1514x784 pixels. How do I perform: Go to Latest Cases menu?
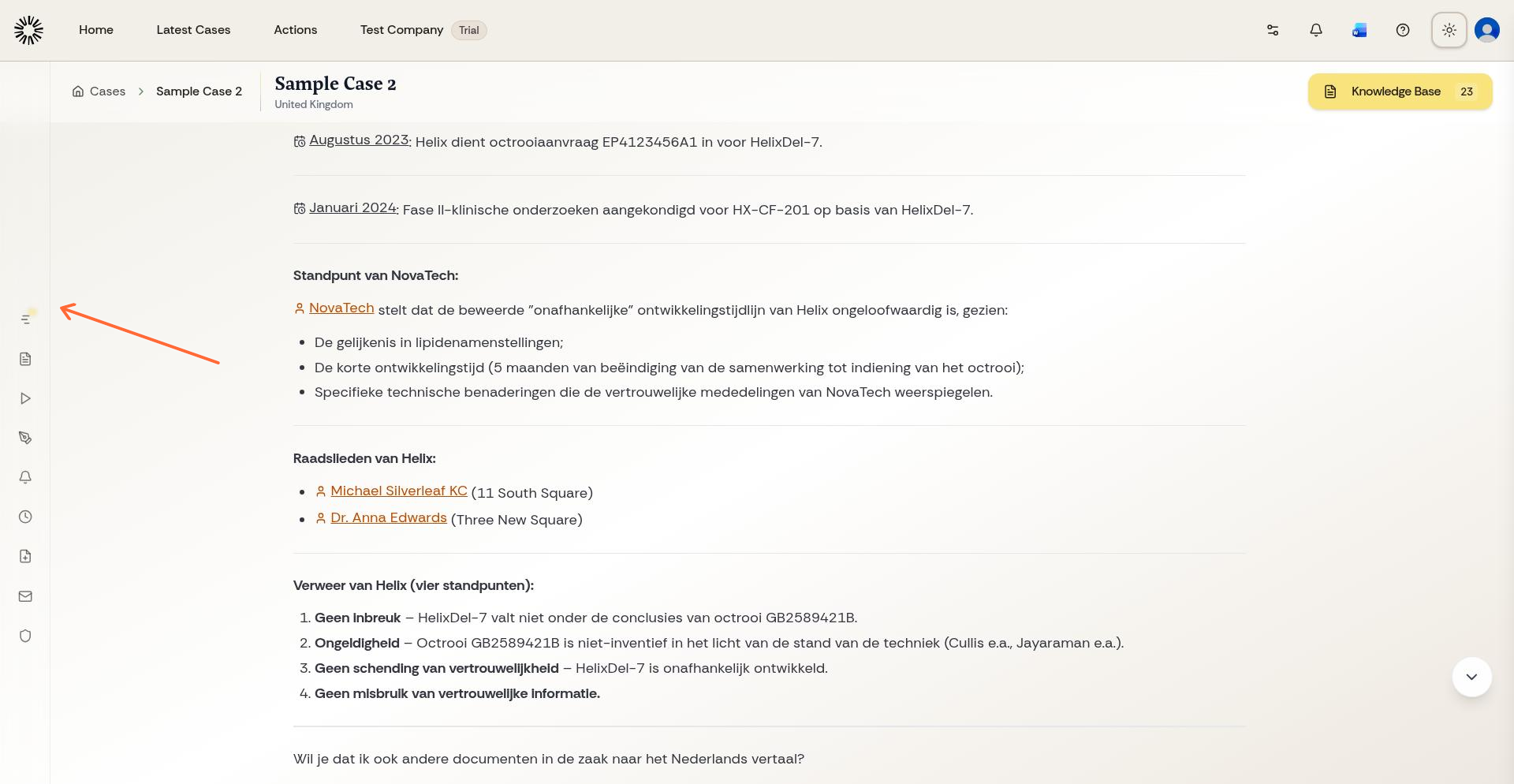193,30
